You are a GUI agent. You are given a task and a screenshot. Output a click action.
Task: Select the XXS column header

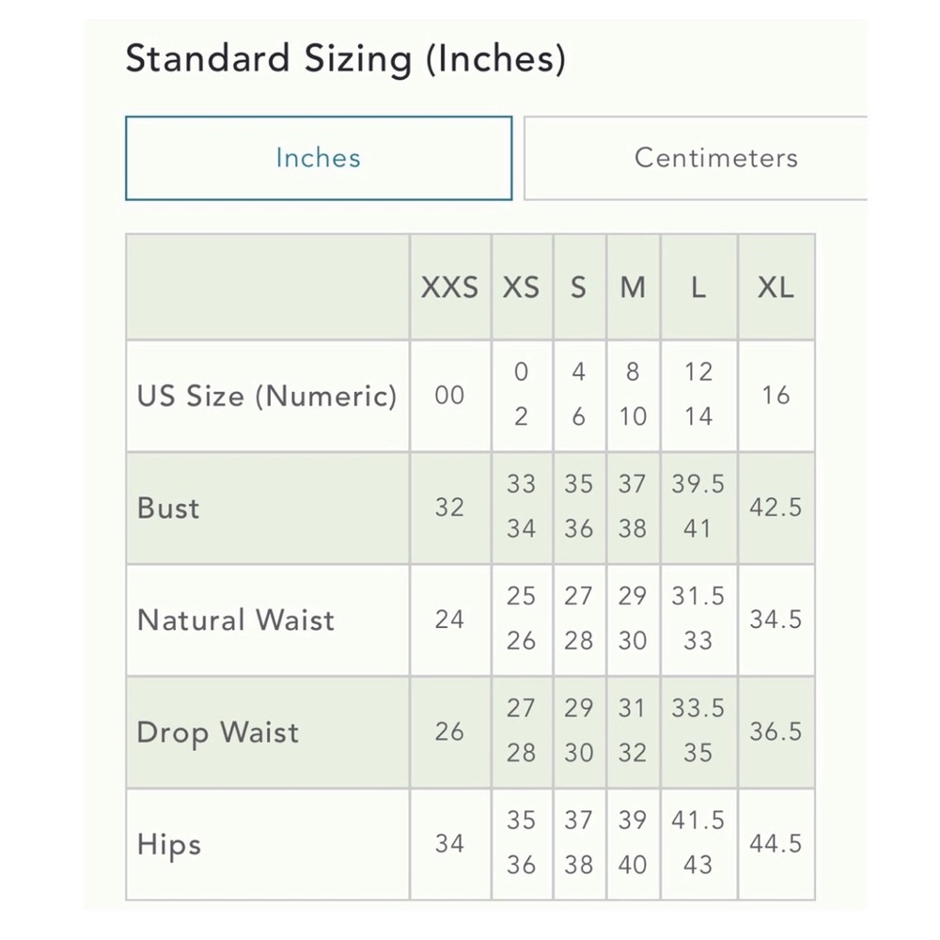point(449,287)
